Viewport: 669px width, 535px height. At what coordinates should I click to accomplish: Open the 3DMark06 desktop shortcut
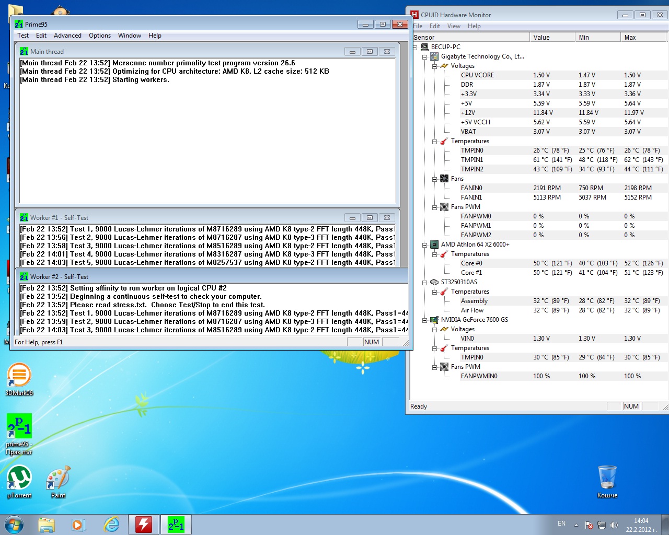(x=19, y=379)
